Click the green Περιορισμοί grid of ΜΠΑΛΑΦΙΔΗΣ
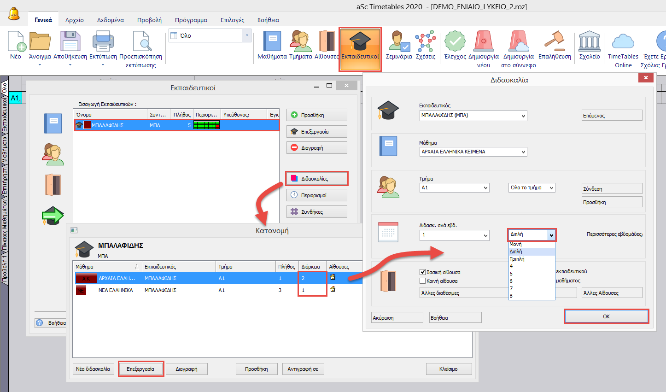This screenshot has width=666, height=392. click(206, 125)
